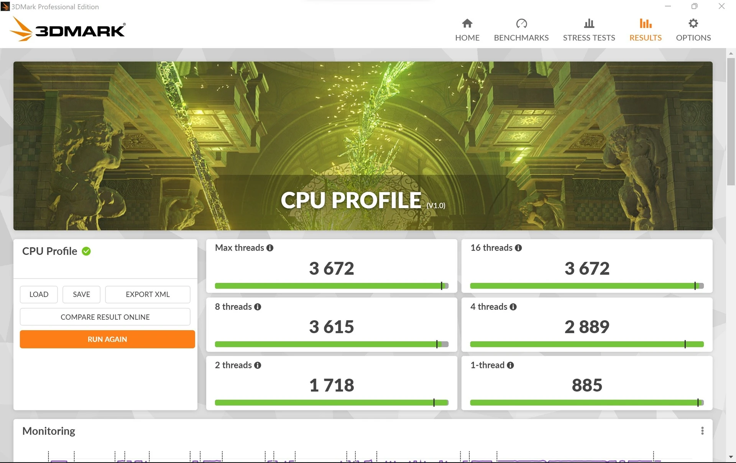Compare result online

105,317
